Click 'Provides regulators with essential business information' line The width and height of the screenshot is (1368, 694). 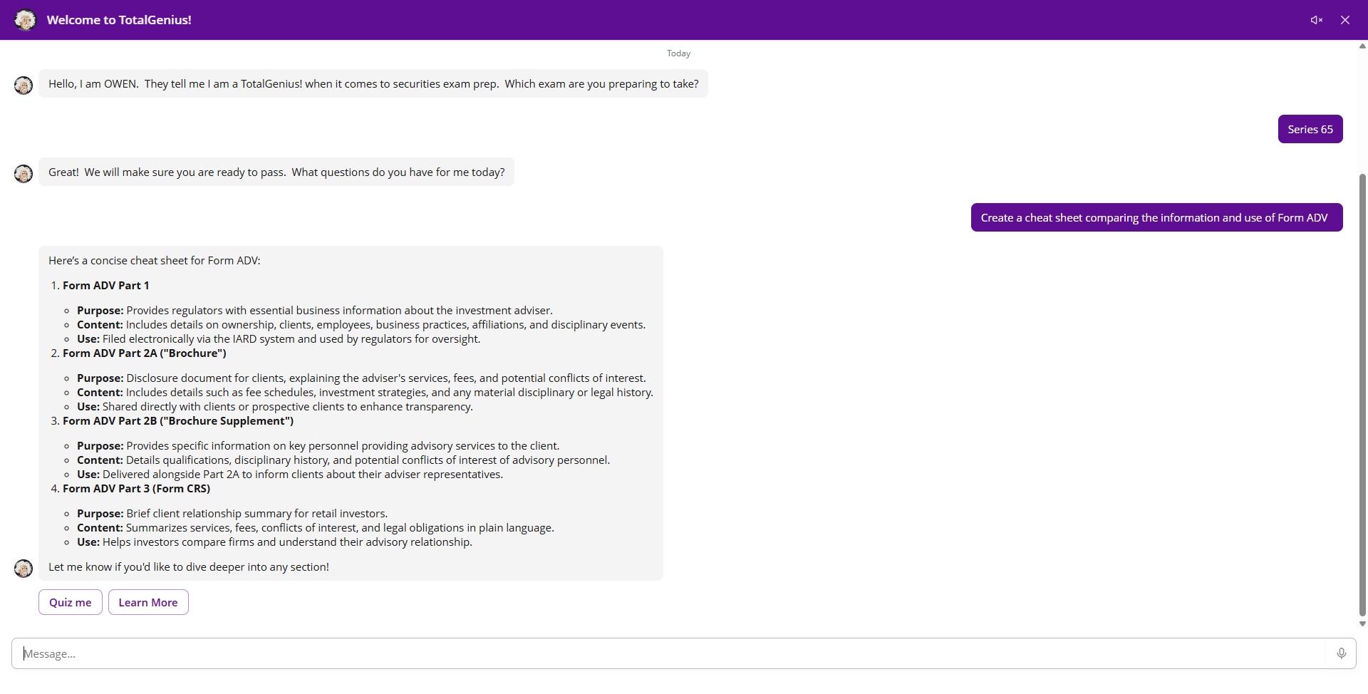click(315, 310)
